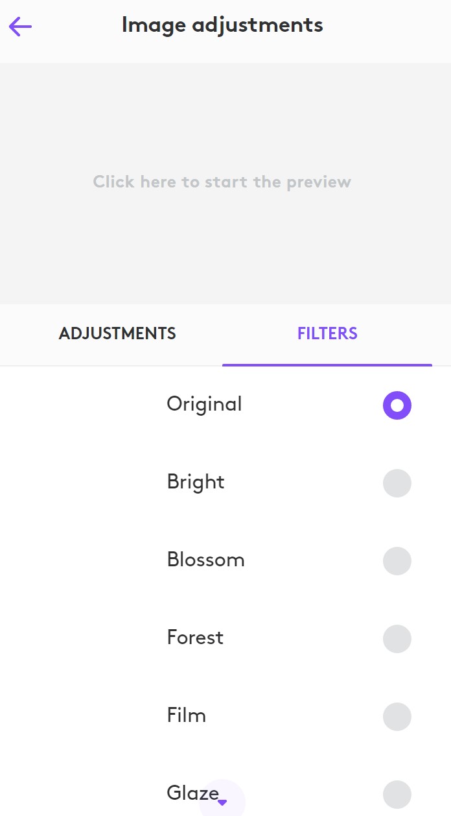Open the FILTERS tab
The height and width of the screenshot is (816, 451).
coord(327,333)
